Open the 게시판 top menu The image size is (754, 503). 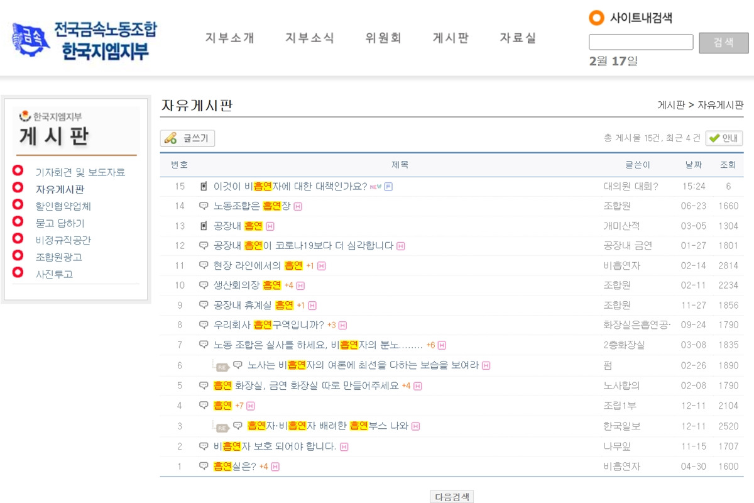tap(451, 38)
